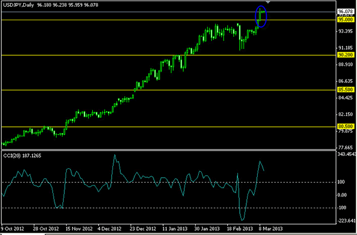Click the yellow 95.000 price level label
This screenshot has height=235, width=357.
tap(345, 20)
